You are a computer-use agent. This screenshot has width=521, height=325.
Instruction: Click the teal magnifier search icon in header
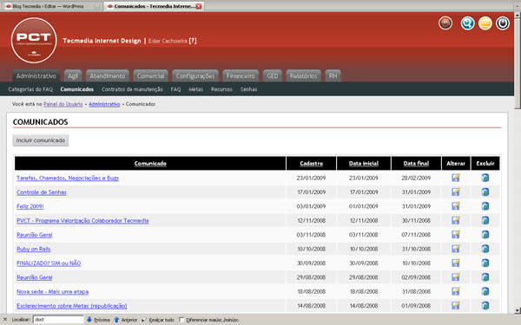tap(467, 23)
